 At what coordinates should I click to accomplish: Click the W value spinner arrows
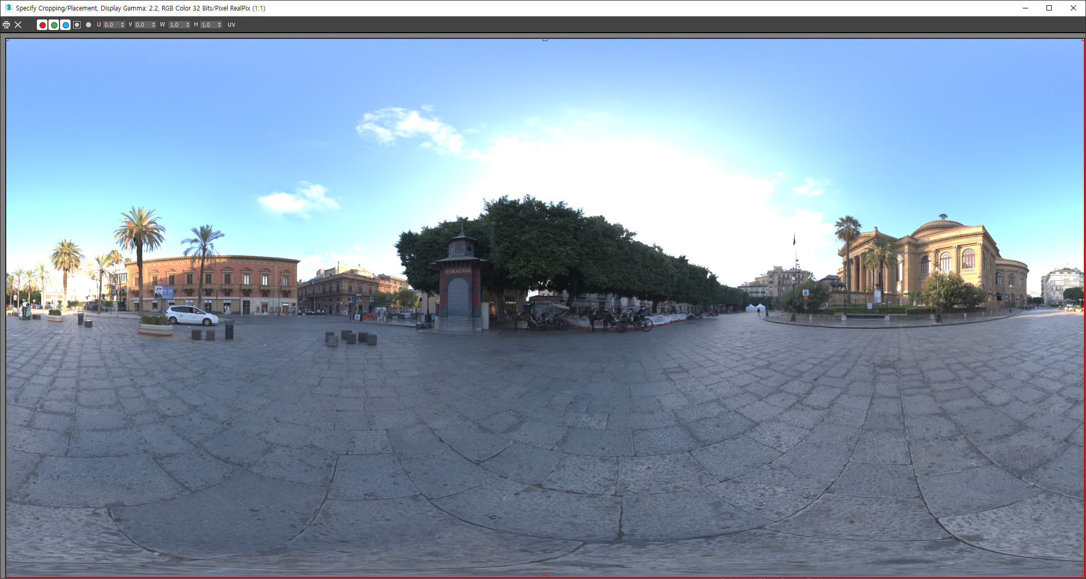tap(188, 25)
